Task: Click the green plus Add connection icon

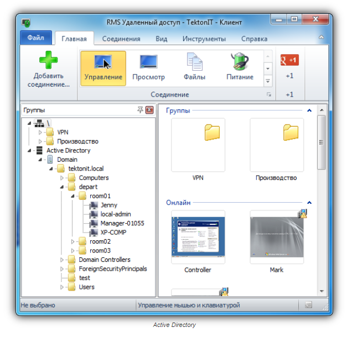Action: click(x=49, y=60)
